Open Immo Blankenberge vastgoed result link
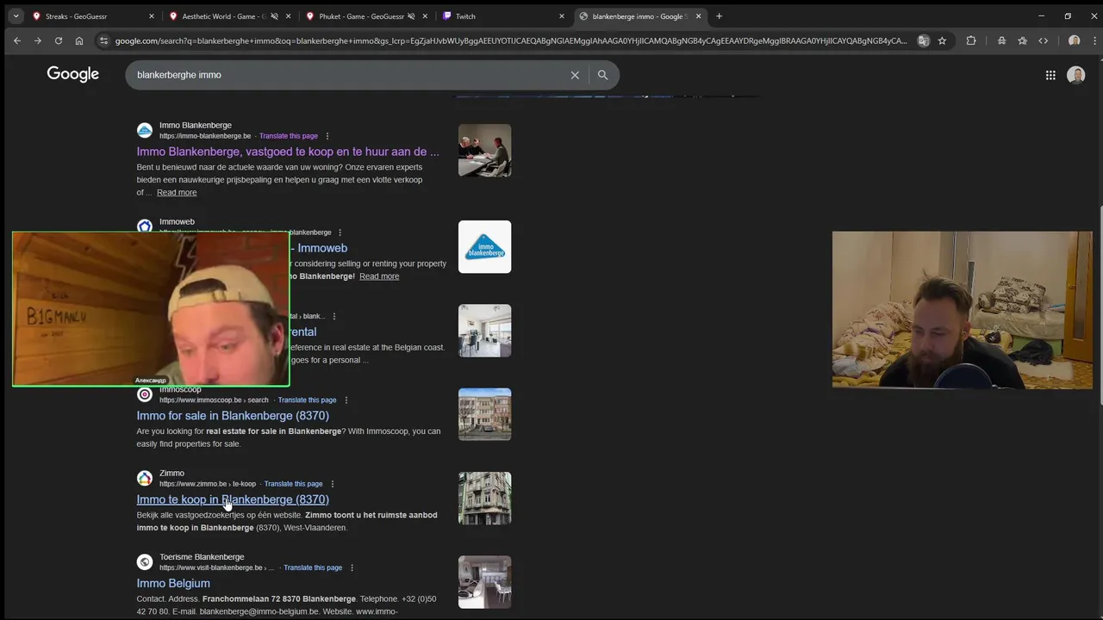The height and width of the screenshot is (620, 1103). pyautogui.click(x=288, y=152)
